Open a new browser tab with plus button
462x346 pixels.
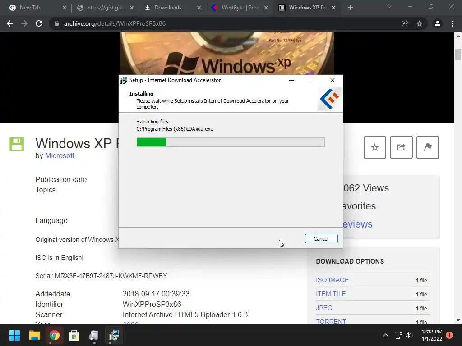[x=350, y=8]
